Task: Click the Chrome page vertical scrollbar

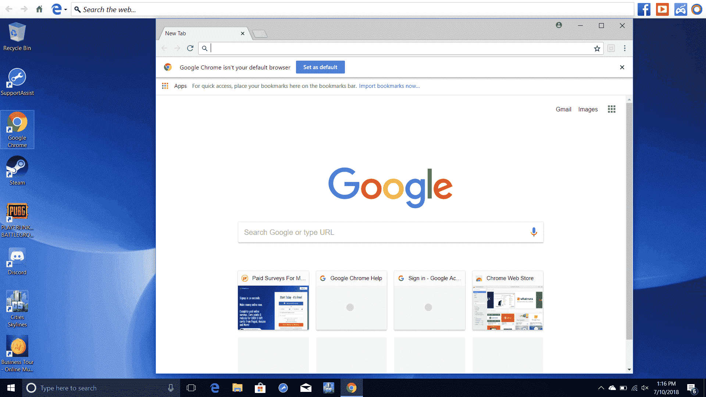Action: tap(629, 221)
